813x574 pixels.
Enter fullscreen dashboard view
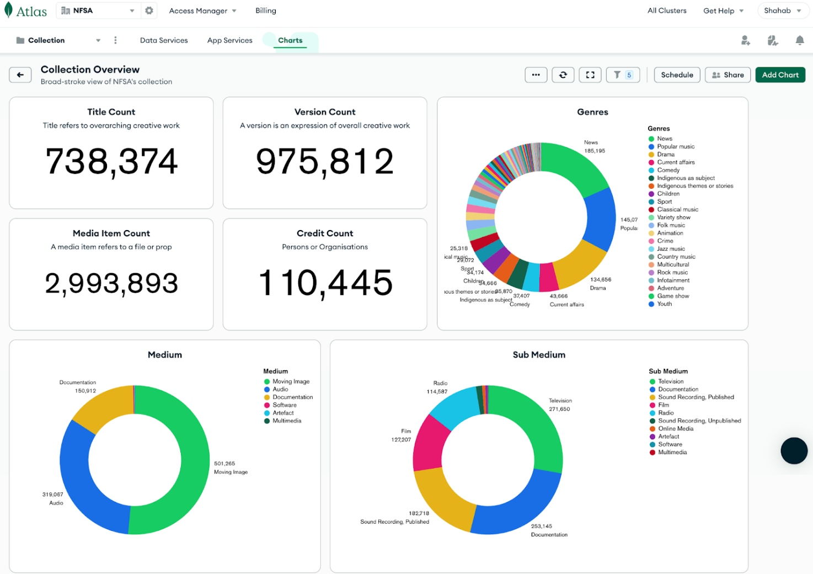tap(590, 75)
